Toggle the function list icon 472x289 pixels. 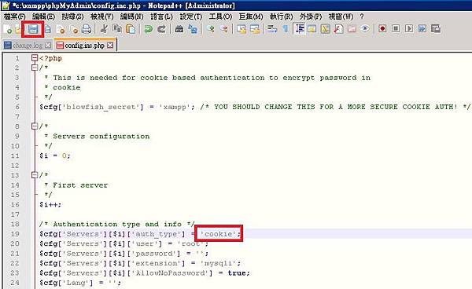(338, 29)
